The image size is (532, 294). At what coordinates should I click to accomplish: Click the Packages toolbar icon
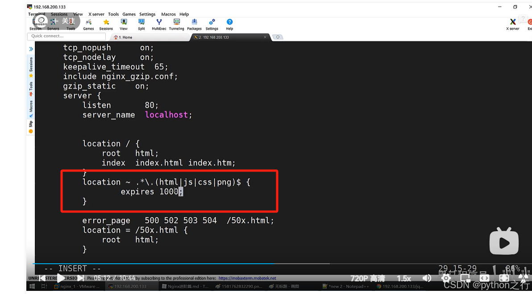click(194, 24)
